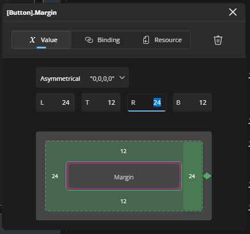Click the trash delete icon
The height and width of the screenshot is (234, 250).
pos(218,40)
